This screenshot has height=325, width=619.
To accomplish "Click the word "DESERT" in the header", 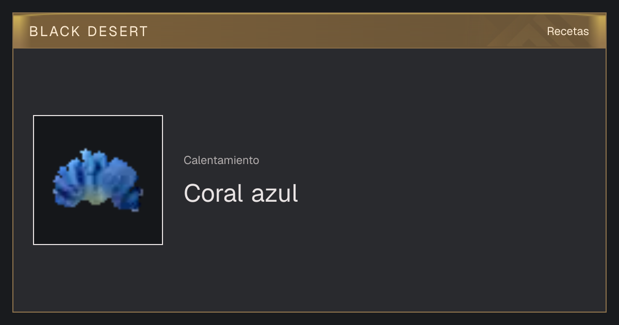I will (x=118, y=31).
